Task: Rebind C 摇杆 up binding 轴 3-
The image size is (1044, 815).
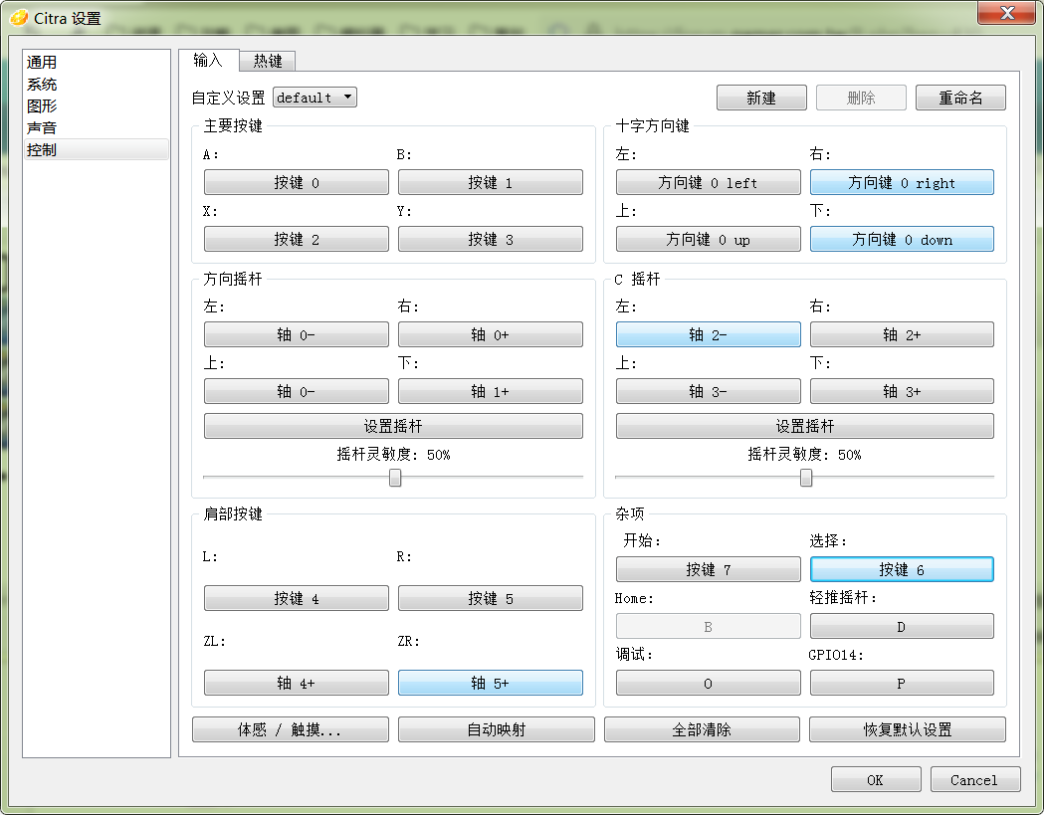Action: click(x=708, y=391)
